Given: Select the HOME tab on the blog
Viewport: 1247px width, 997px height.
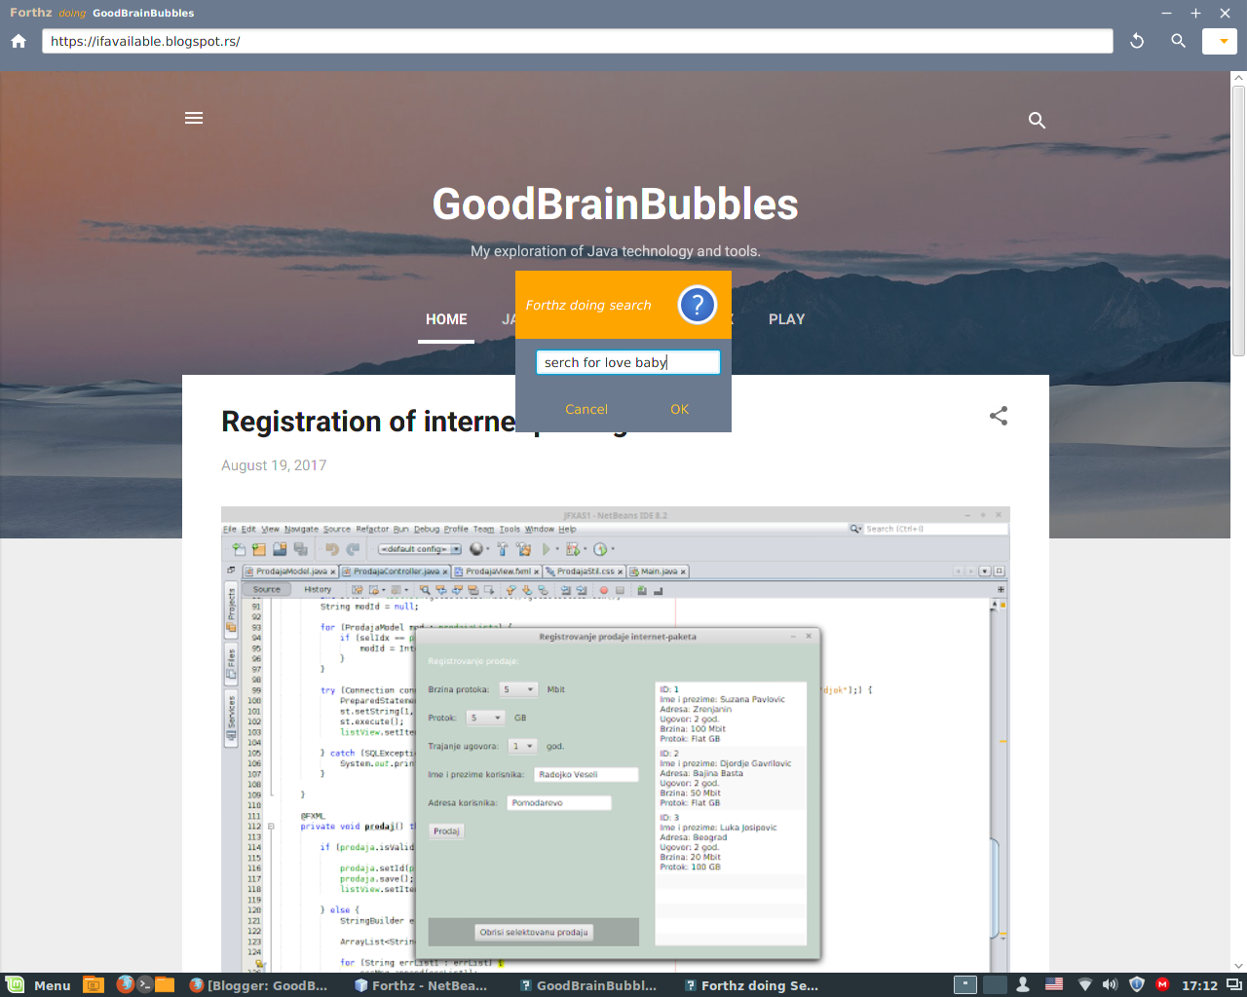Looking at the screenshot, I should pos(446,319).
